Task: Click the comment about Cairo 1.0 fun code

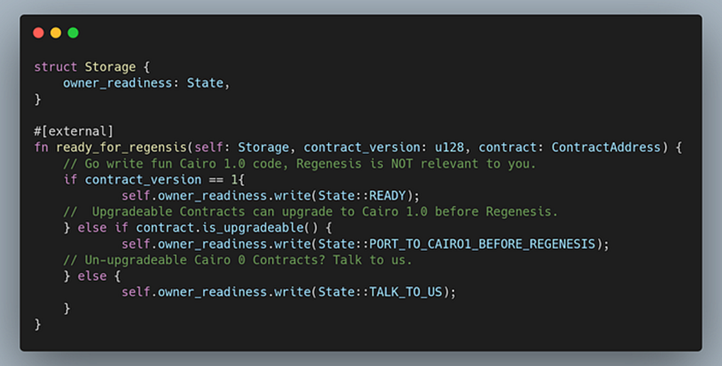Action: click(x=300, y=163)
